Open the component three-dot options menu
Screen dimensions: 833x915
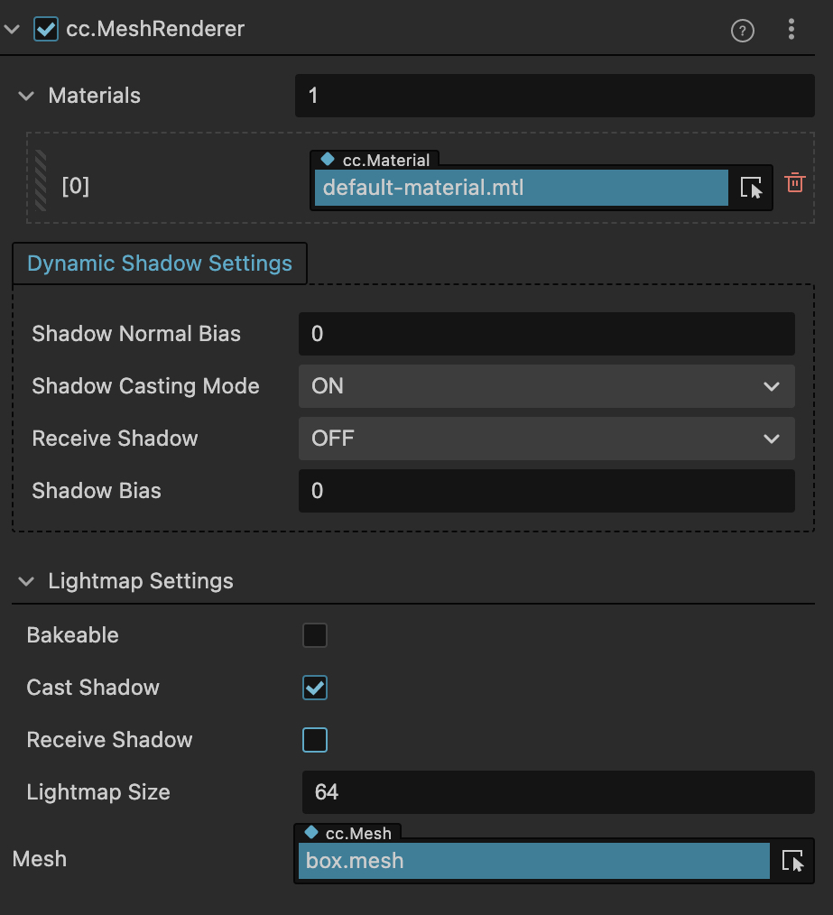(791, 30)
